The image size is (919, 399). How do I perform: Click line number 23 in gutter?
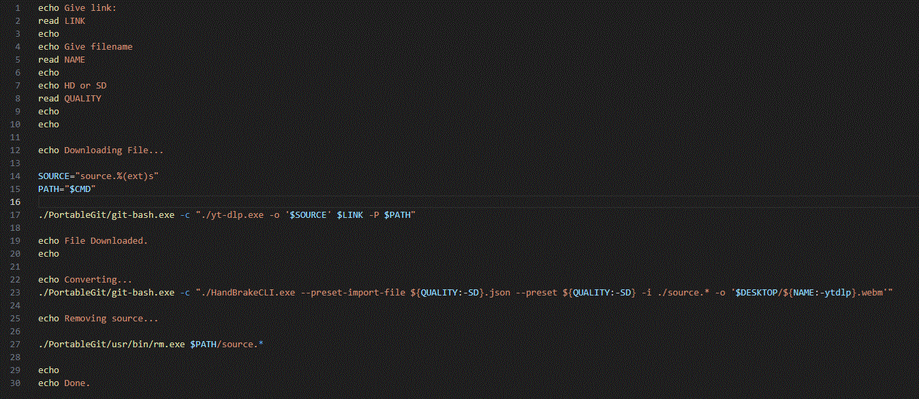(16, 293)
